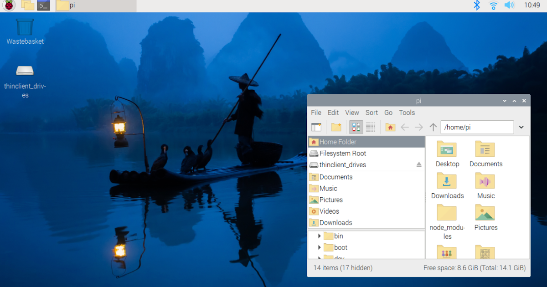This screenshot has width=547, height=287.
Task: Open the Bluetooth tray menu
Action: click(477, 5)
